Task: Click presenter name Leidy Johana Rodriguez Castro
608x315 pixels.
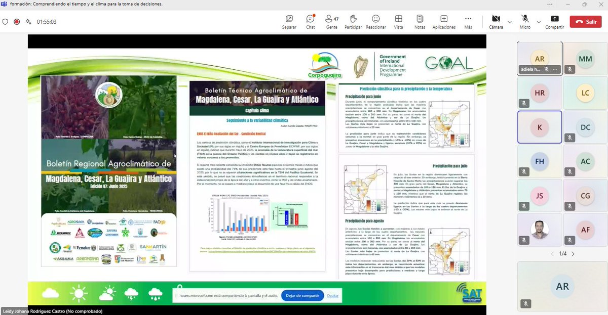Action: click(52, 311)
